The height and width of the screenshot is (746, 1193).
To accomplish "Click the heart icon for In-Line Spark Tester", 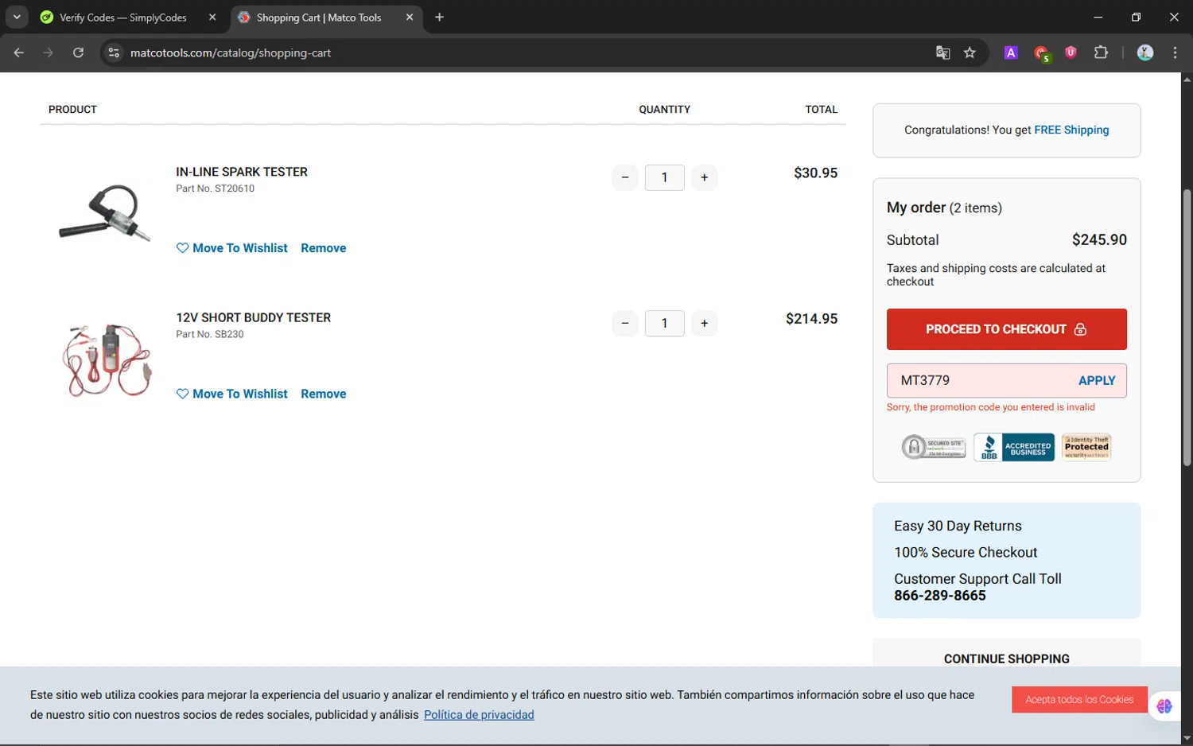I will pyautogui.click(x=182, y=248).
